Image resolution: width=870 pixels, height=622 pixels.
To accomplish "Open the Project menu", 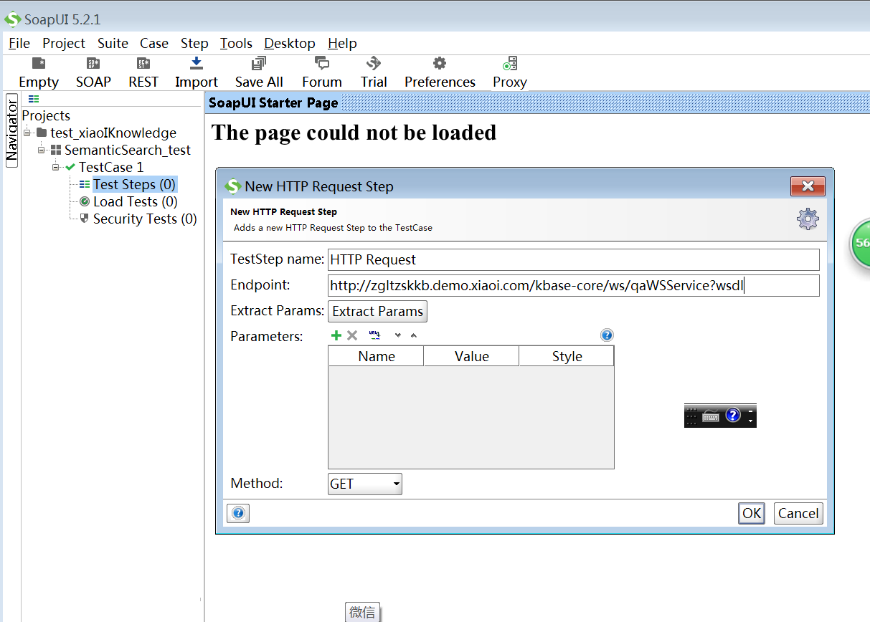I will coord(64,43).
